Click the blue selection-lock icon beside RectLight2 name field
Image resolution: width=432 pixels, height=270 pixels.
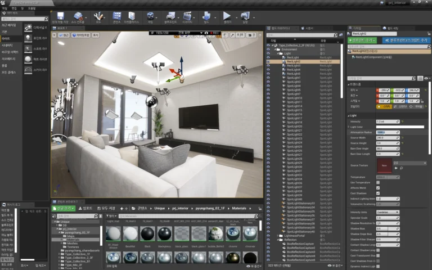pos(429,34)
